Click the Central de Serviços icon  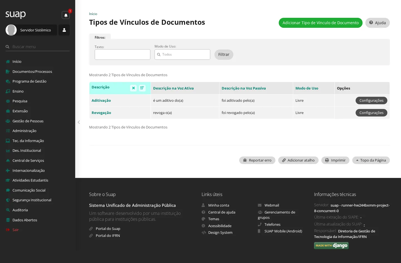[x=8, y=160]
